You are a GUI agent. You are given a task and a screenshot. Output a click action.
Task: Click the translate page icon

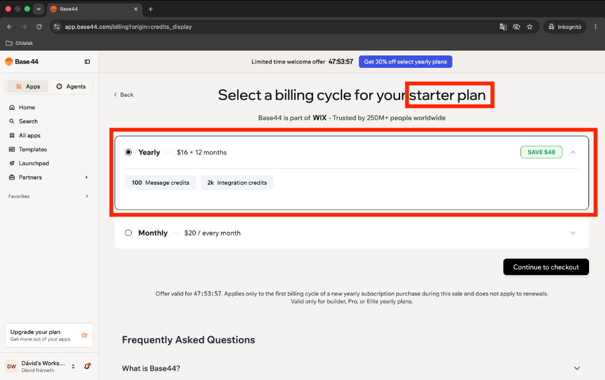pos(503,27)
